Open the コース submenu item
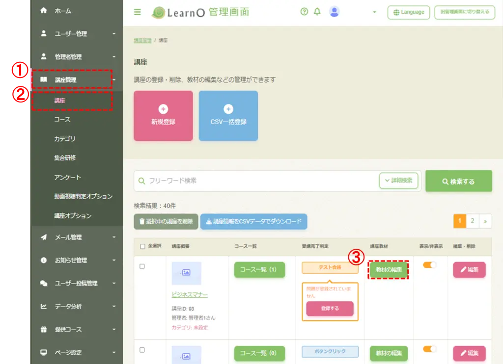The image size is (503, 364). click(62, 120)
